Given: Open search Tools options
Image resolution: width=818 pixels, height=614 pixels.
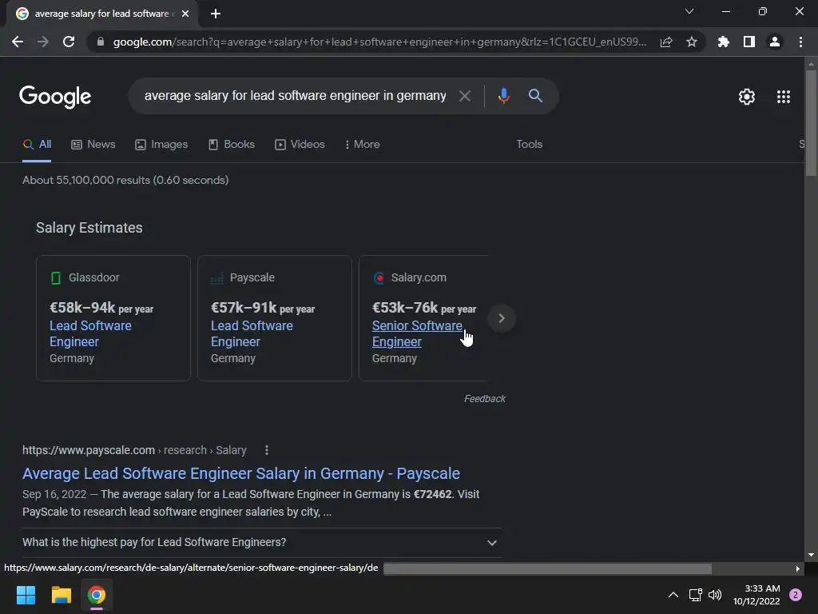Looking at the screenshot, I should tap(529, 144).
